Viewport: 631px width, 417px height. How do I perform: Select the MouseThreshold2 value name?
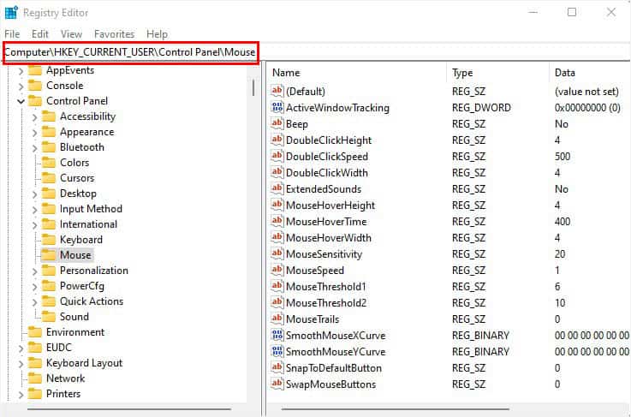pos(326,302)
